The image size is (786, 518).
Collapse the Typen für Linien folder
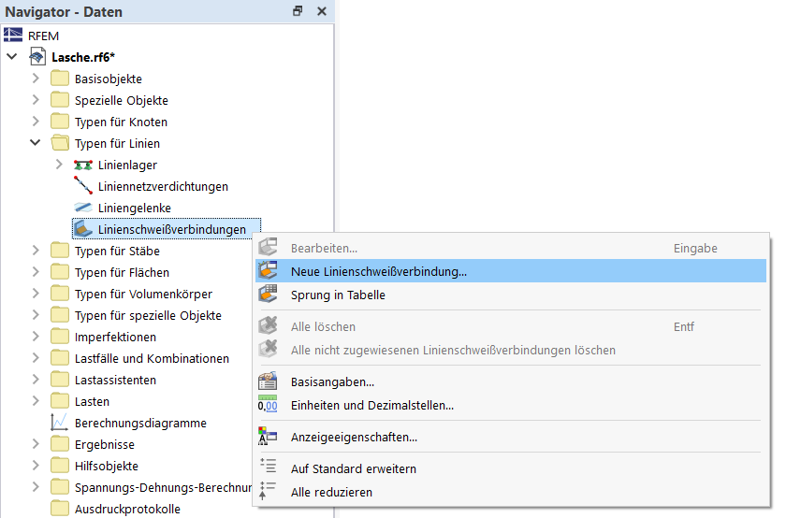(x=36, y=143)
